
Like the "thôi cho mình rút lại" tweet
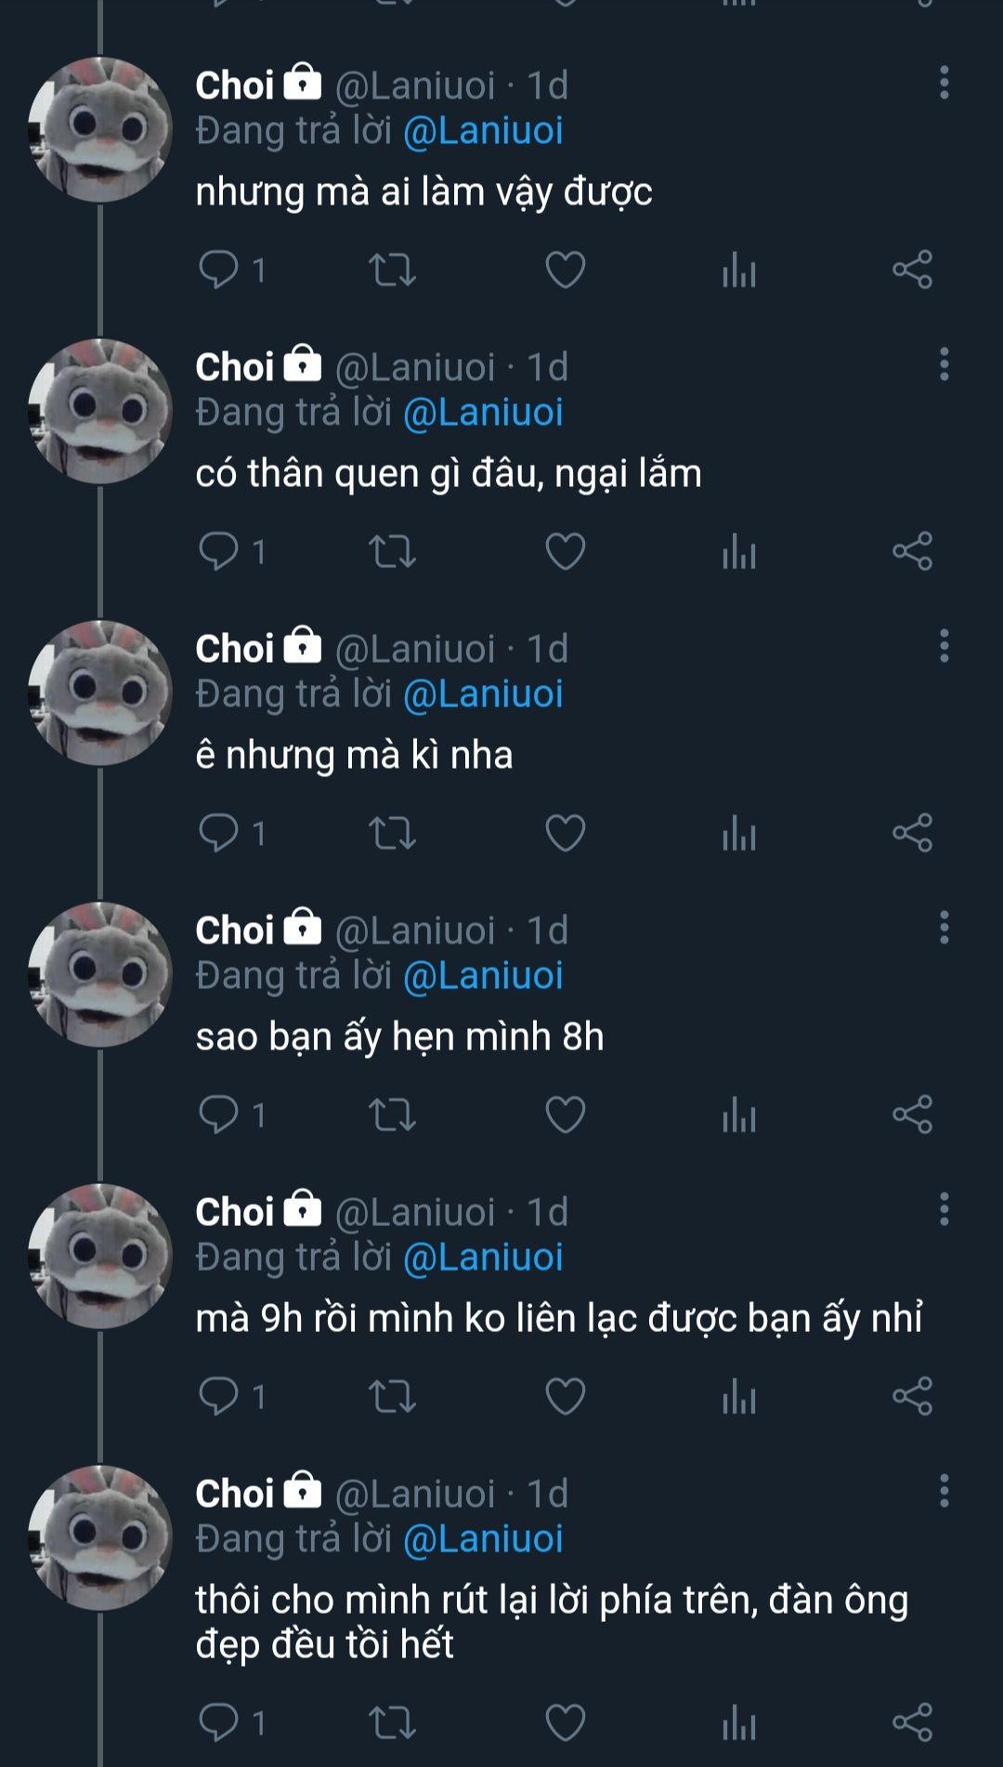(565, 1722)
